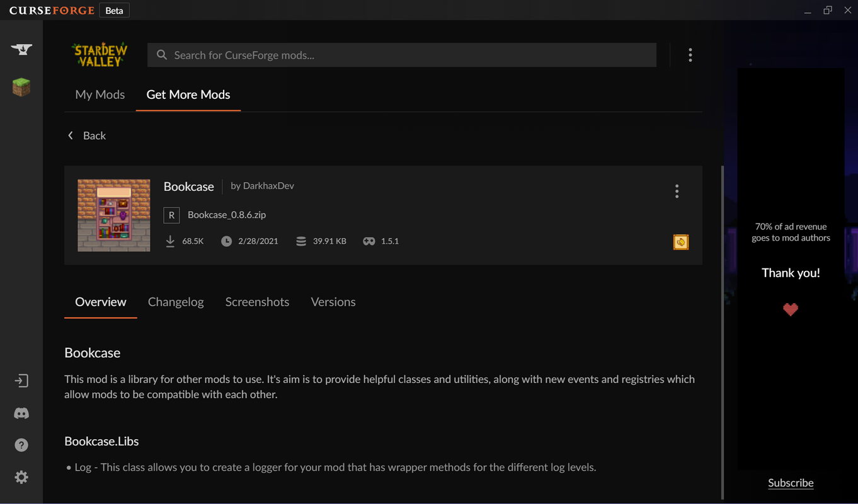Screen dimensions: 858x504
Task: Open author DarkhaxDev's profile link
Action: pyautogui.click(x=269, y=186)
